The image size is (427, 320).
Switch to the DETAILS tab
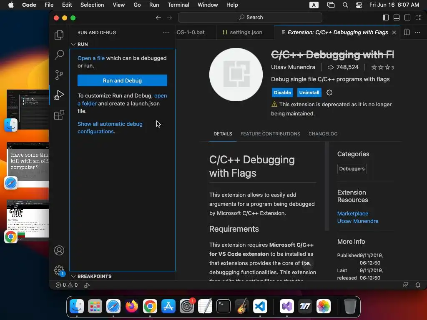(223, 134)
